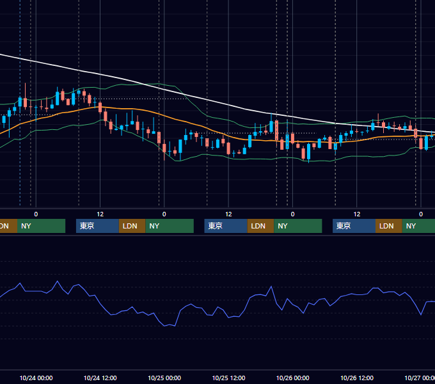The image size is (435, 384).
Task: Select the NY block following 10/25 LDN
Action: pos(298,226)
